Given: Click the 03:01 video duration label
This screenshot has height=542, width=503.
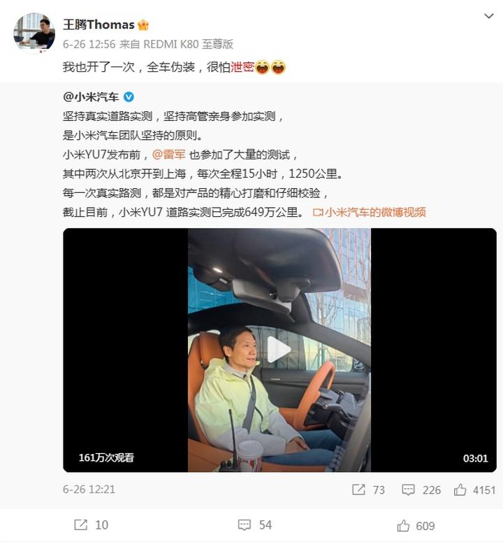Looking at the screenshot, I should [x=475, y=458].
